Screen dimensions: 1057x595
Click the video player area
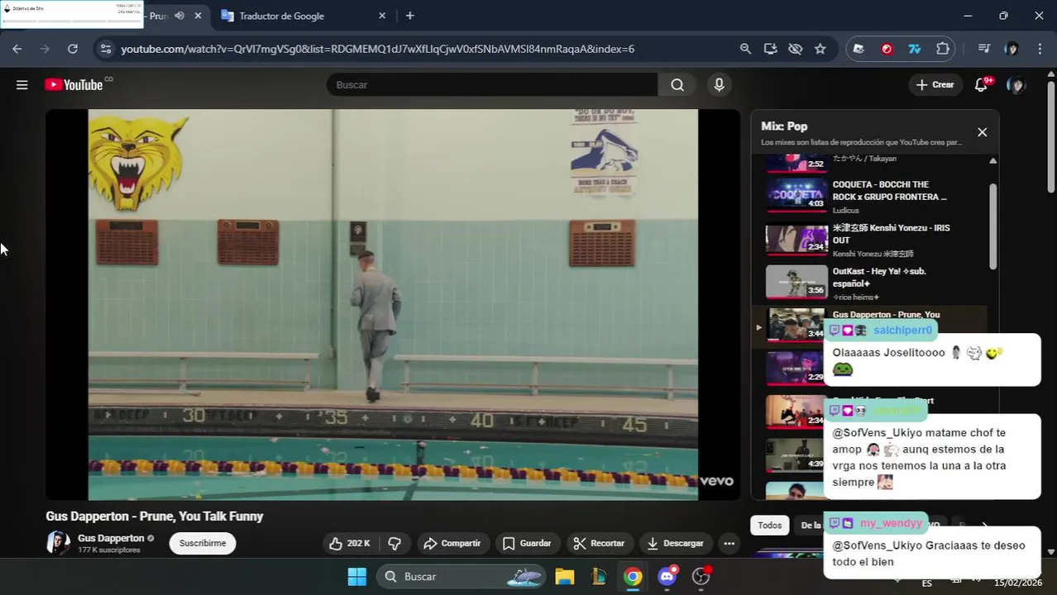(x=393, y=304)
